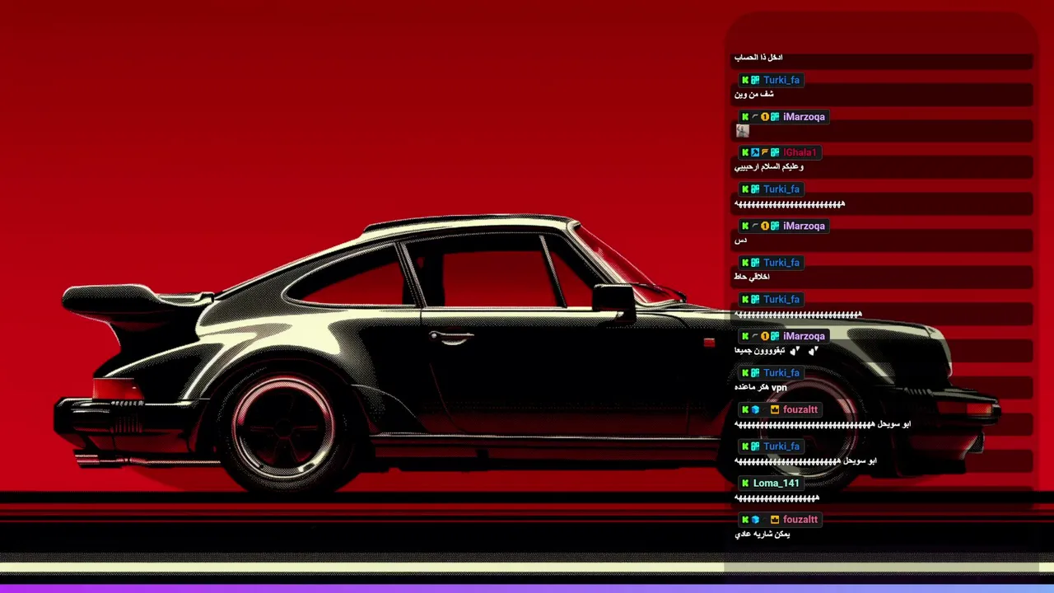Click the green Kick badge beside IGhala1

(745, 152)
